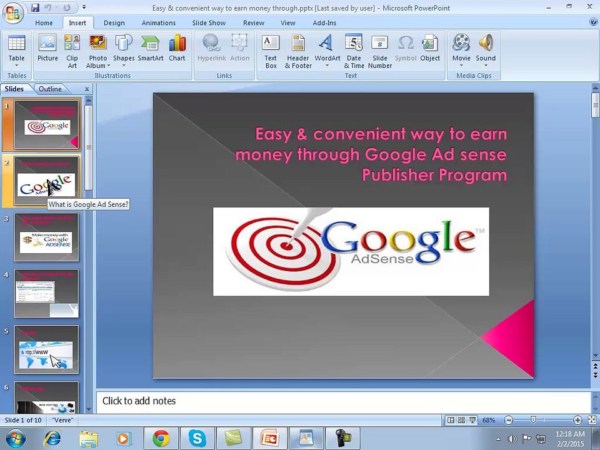Expand the Movie dropdown arrow
This screenshot has height=450, width=600.
461,66
